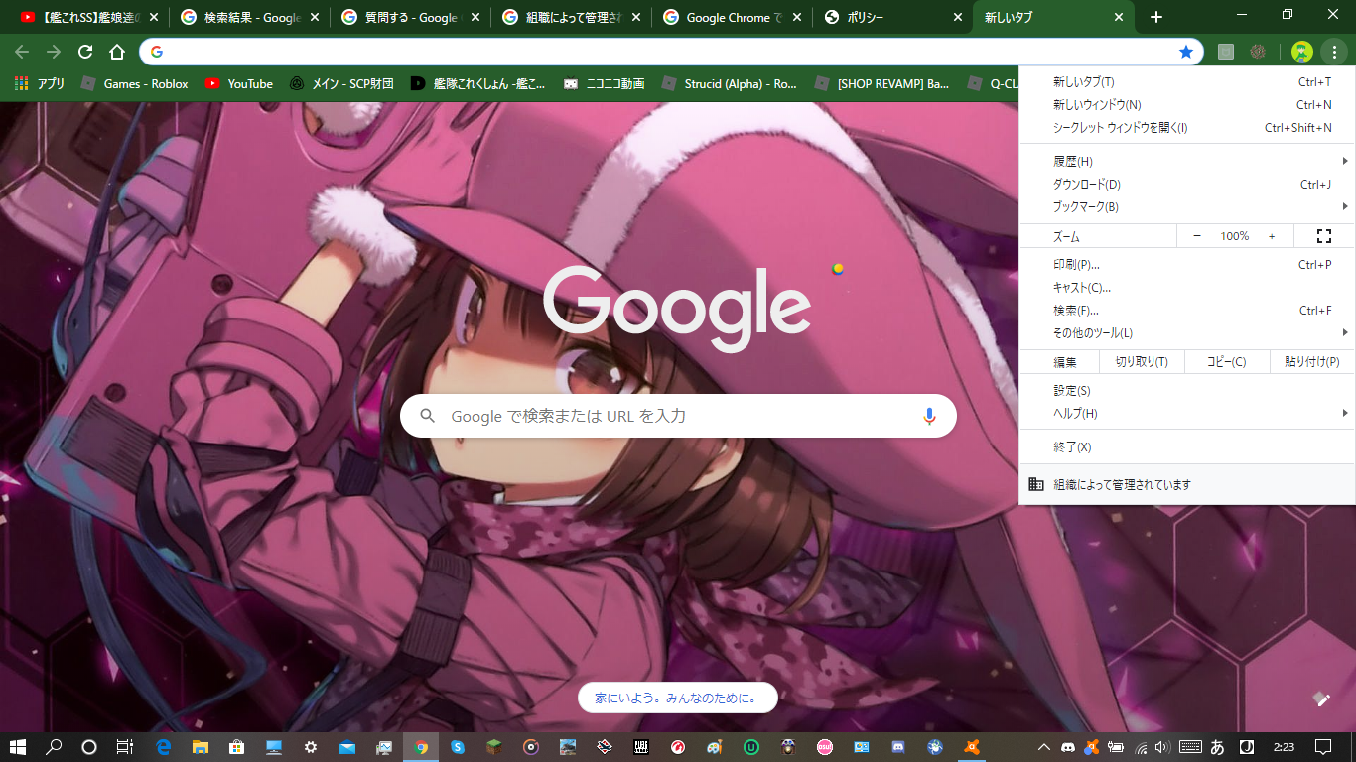Viewport: 1356px width, 762px height.
Task: Open Avast antivirus from the taskbar
Action: point(972,747)
